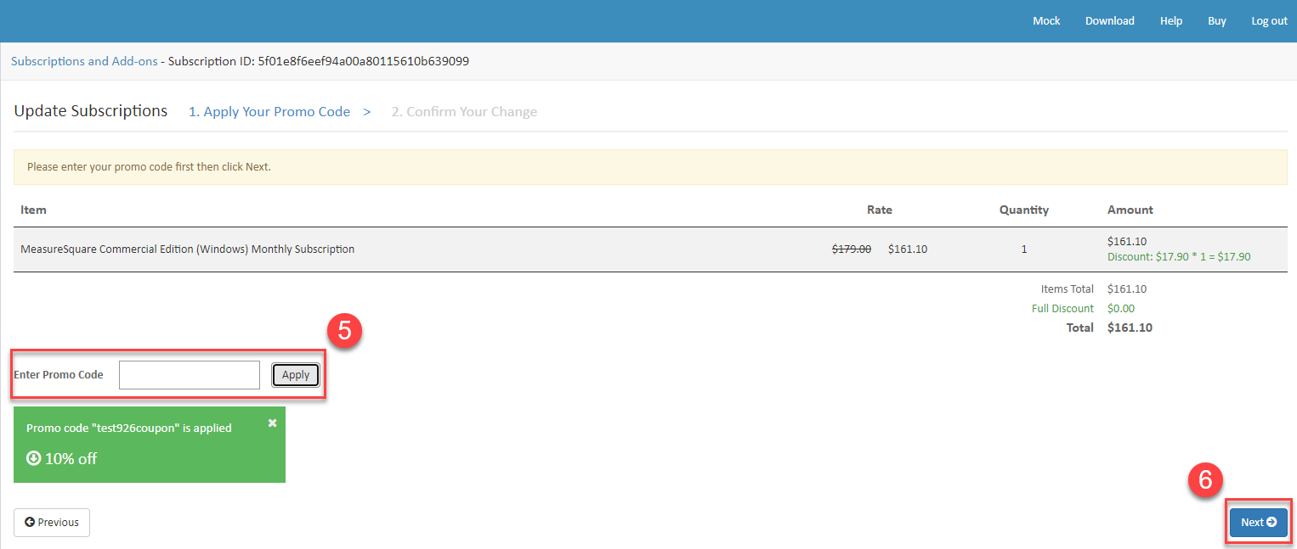The width and height of the screenshot is (1297, 549).
Task: Apply the promo code
Action: tap(296, 375)
